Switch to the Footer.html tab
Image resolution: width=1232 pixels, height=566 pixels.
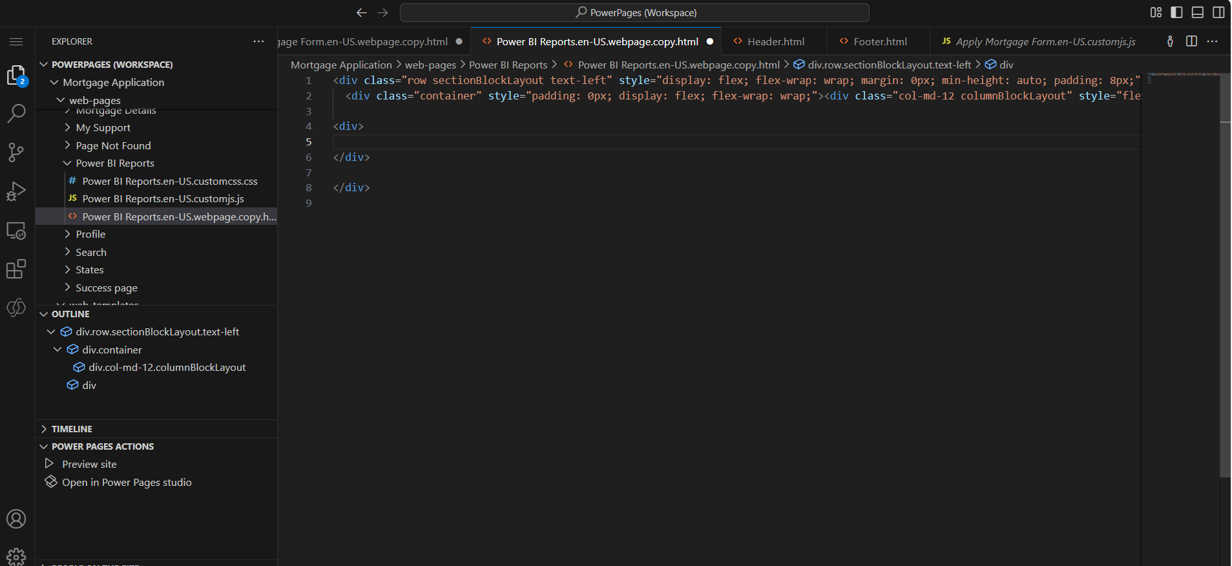point(880,41)
